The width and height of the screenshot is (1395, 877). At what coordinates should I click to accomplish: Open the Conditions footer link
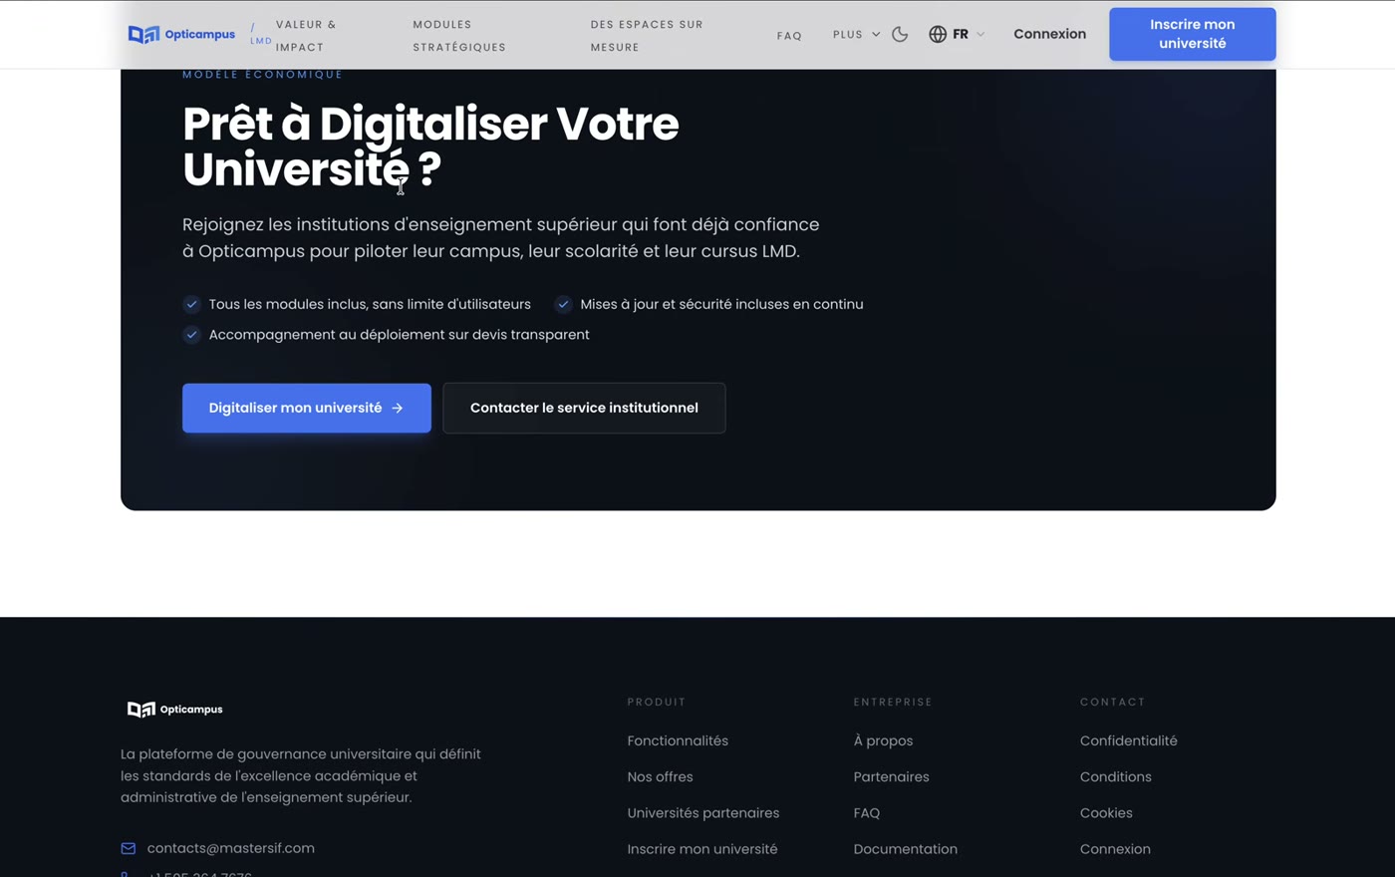(1116, 776)
